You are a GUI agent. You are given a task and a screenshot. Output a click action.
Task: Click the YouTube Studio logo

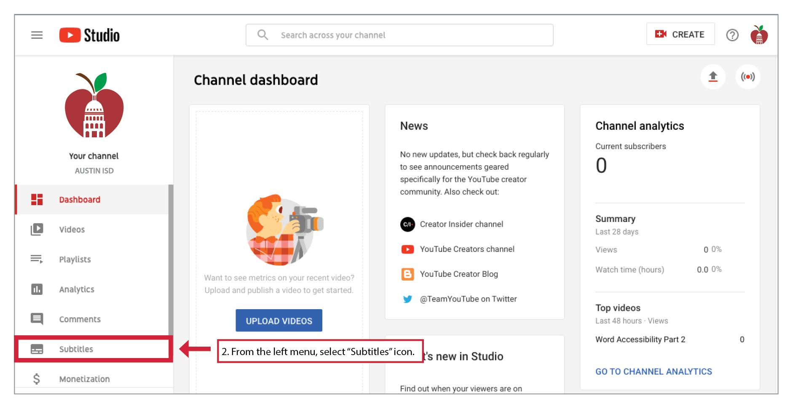[90, 35]
